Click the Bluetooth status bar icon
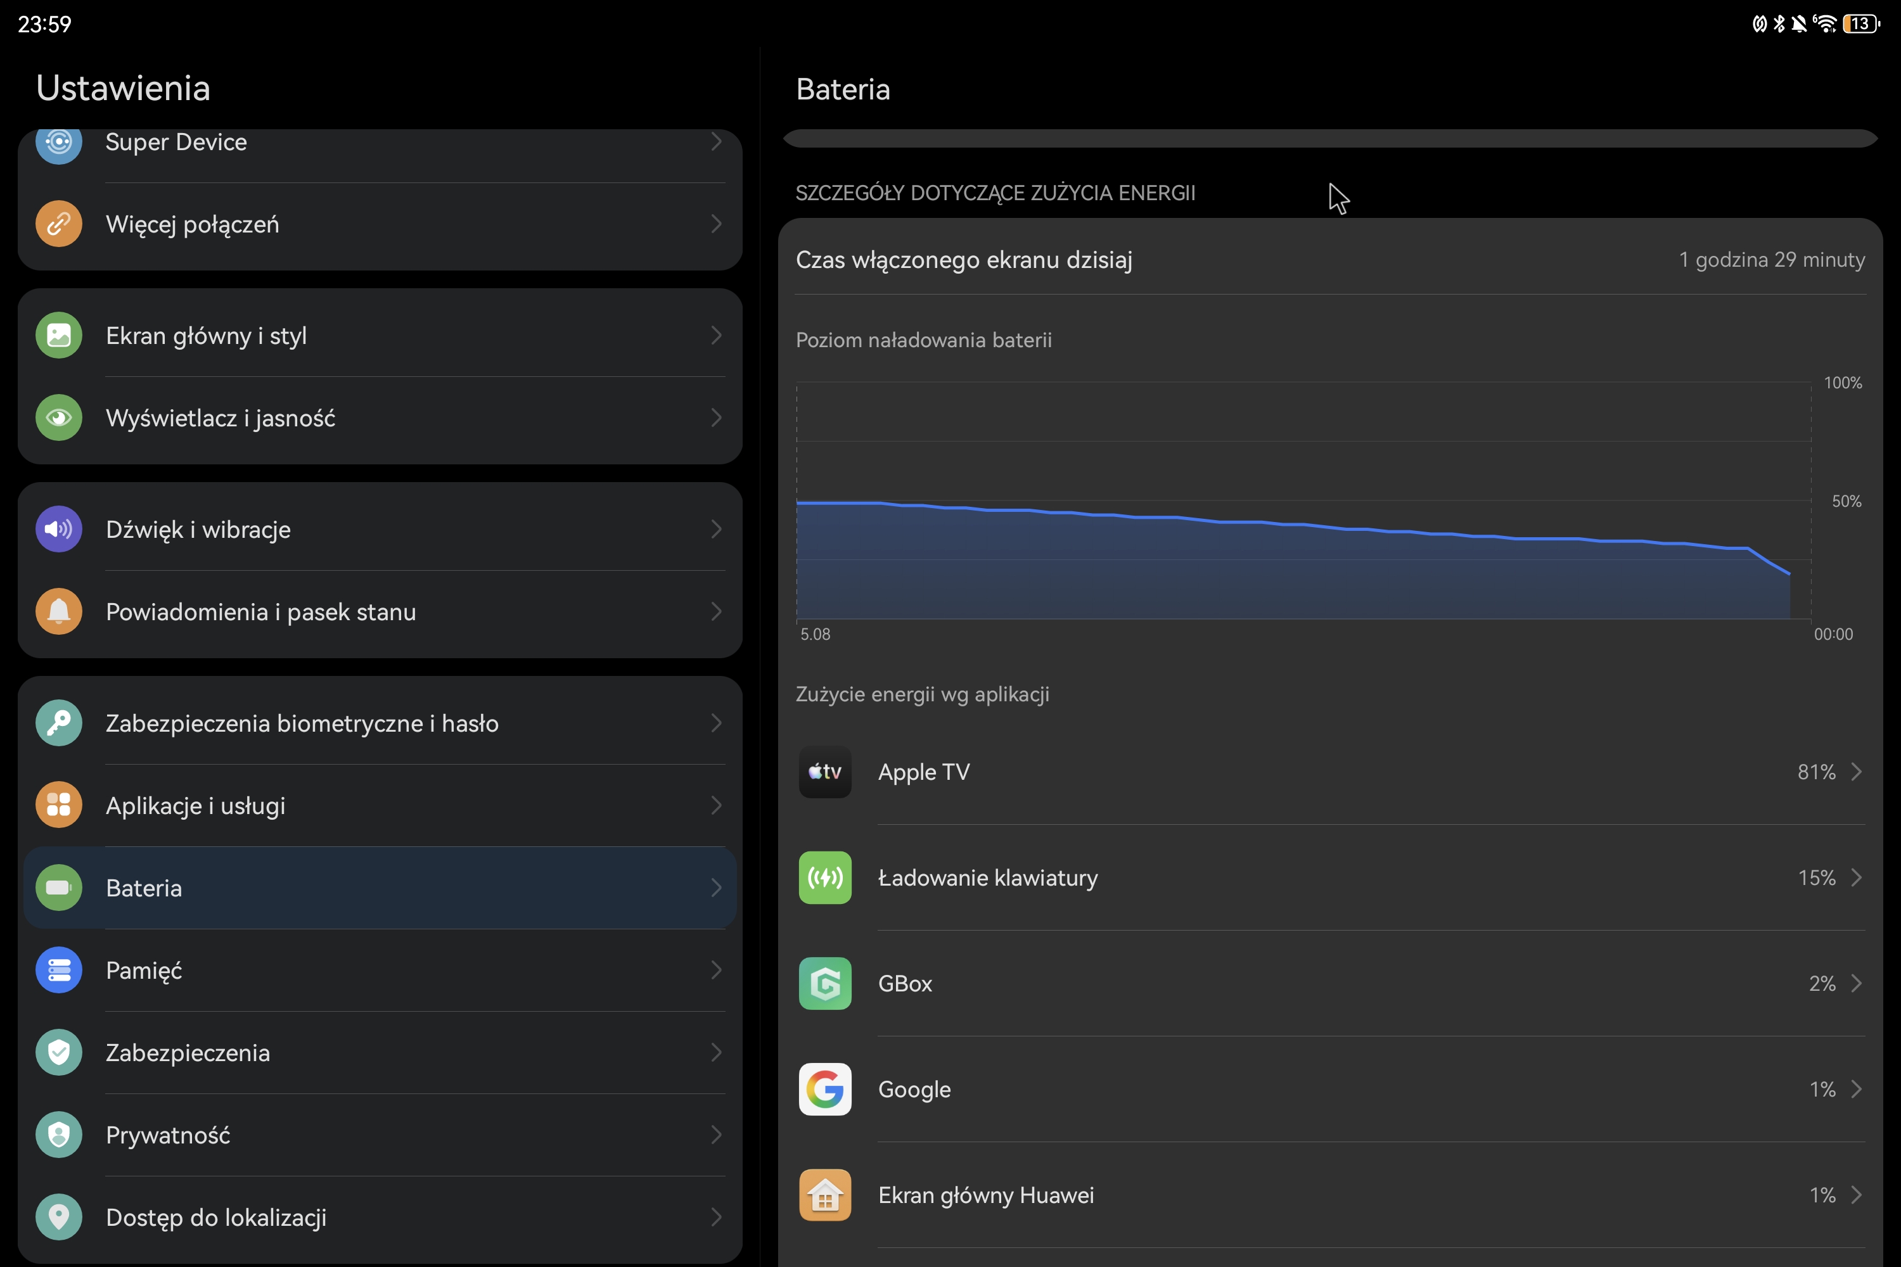Viewport: 1901px width, 1267px height. point(1779,23)
